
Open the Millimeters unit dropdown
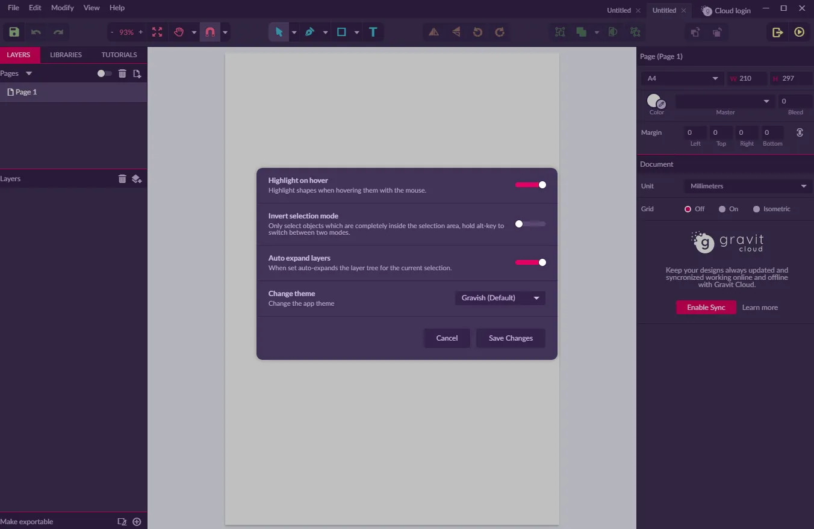[748, 186]
